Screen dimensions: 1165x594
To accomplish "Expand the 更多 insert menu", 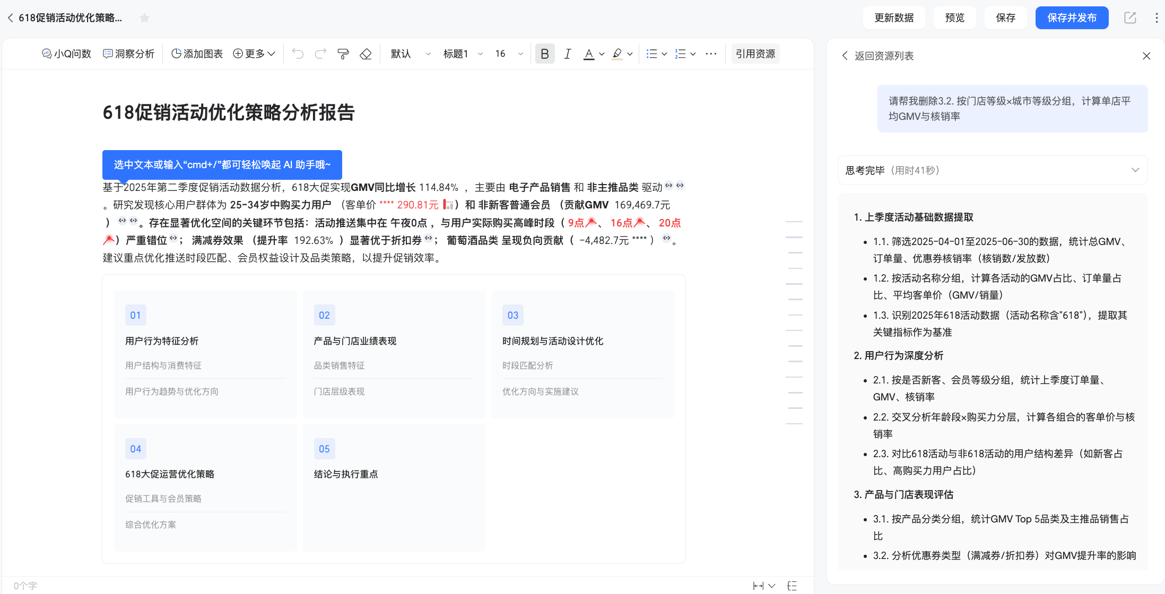I will pos(254,54).
